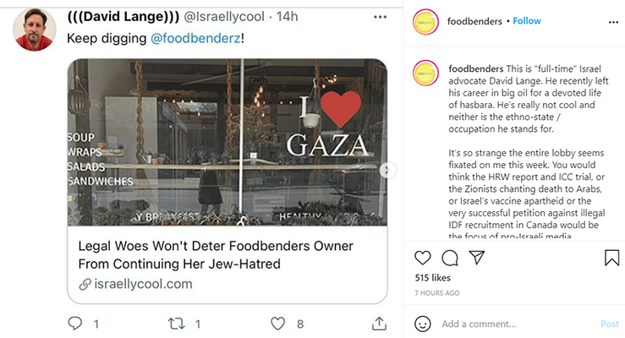Open foodbenders avatar in post header

tap(424, 20)
